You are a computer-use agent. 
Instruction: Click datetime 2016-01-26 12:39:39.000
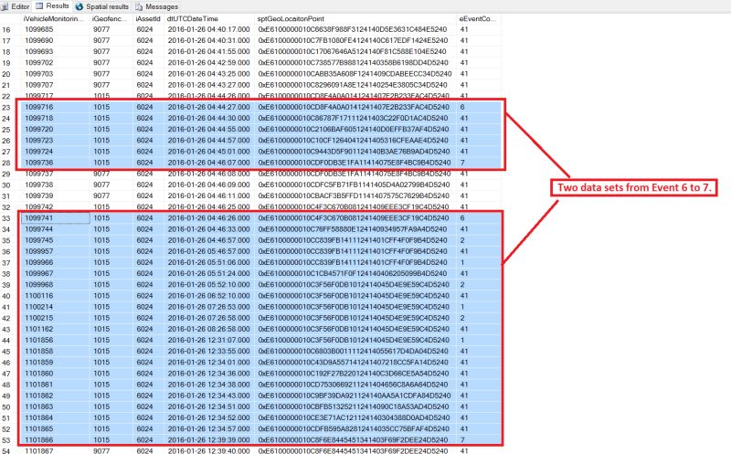pyautogui.click(x=209, y=440)
